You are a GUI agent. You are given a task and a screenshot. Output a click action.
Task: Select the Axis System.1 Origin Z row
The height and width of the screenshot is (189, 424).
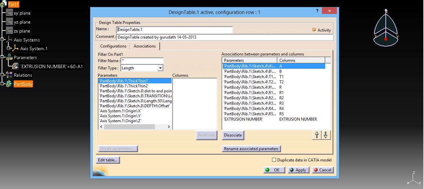(x=135, y=121)
